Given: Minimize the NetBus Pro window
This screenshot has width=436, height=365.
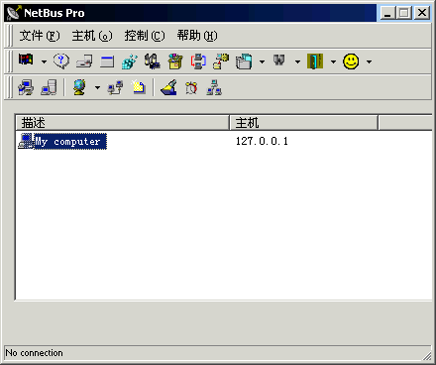Looking at the screenshot, I should click(x=387, y=13).
